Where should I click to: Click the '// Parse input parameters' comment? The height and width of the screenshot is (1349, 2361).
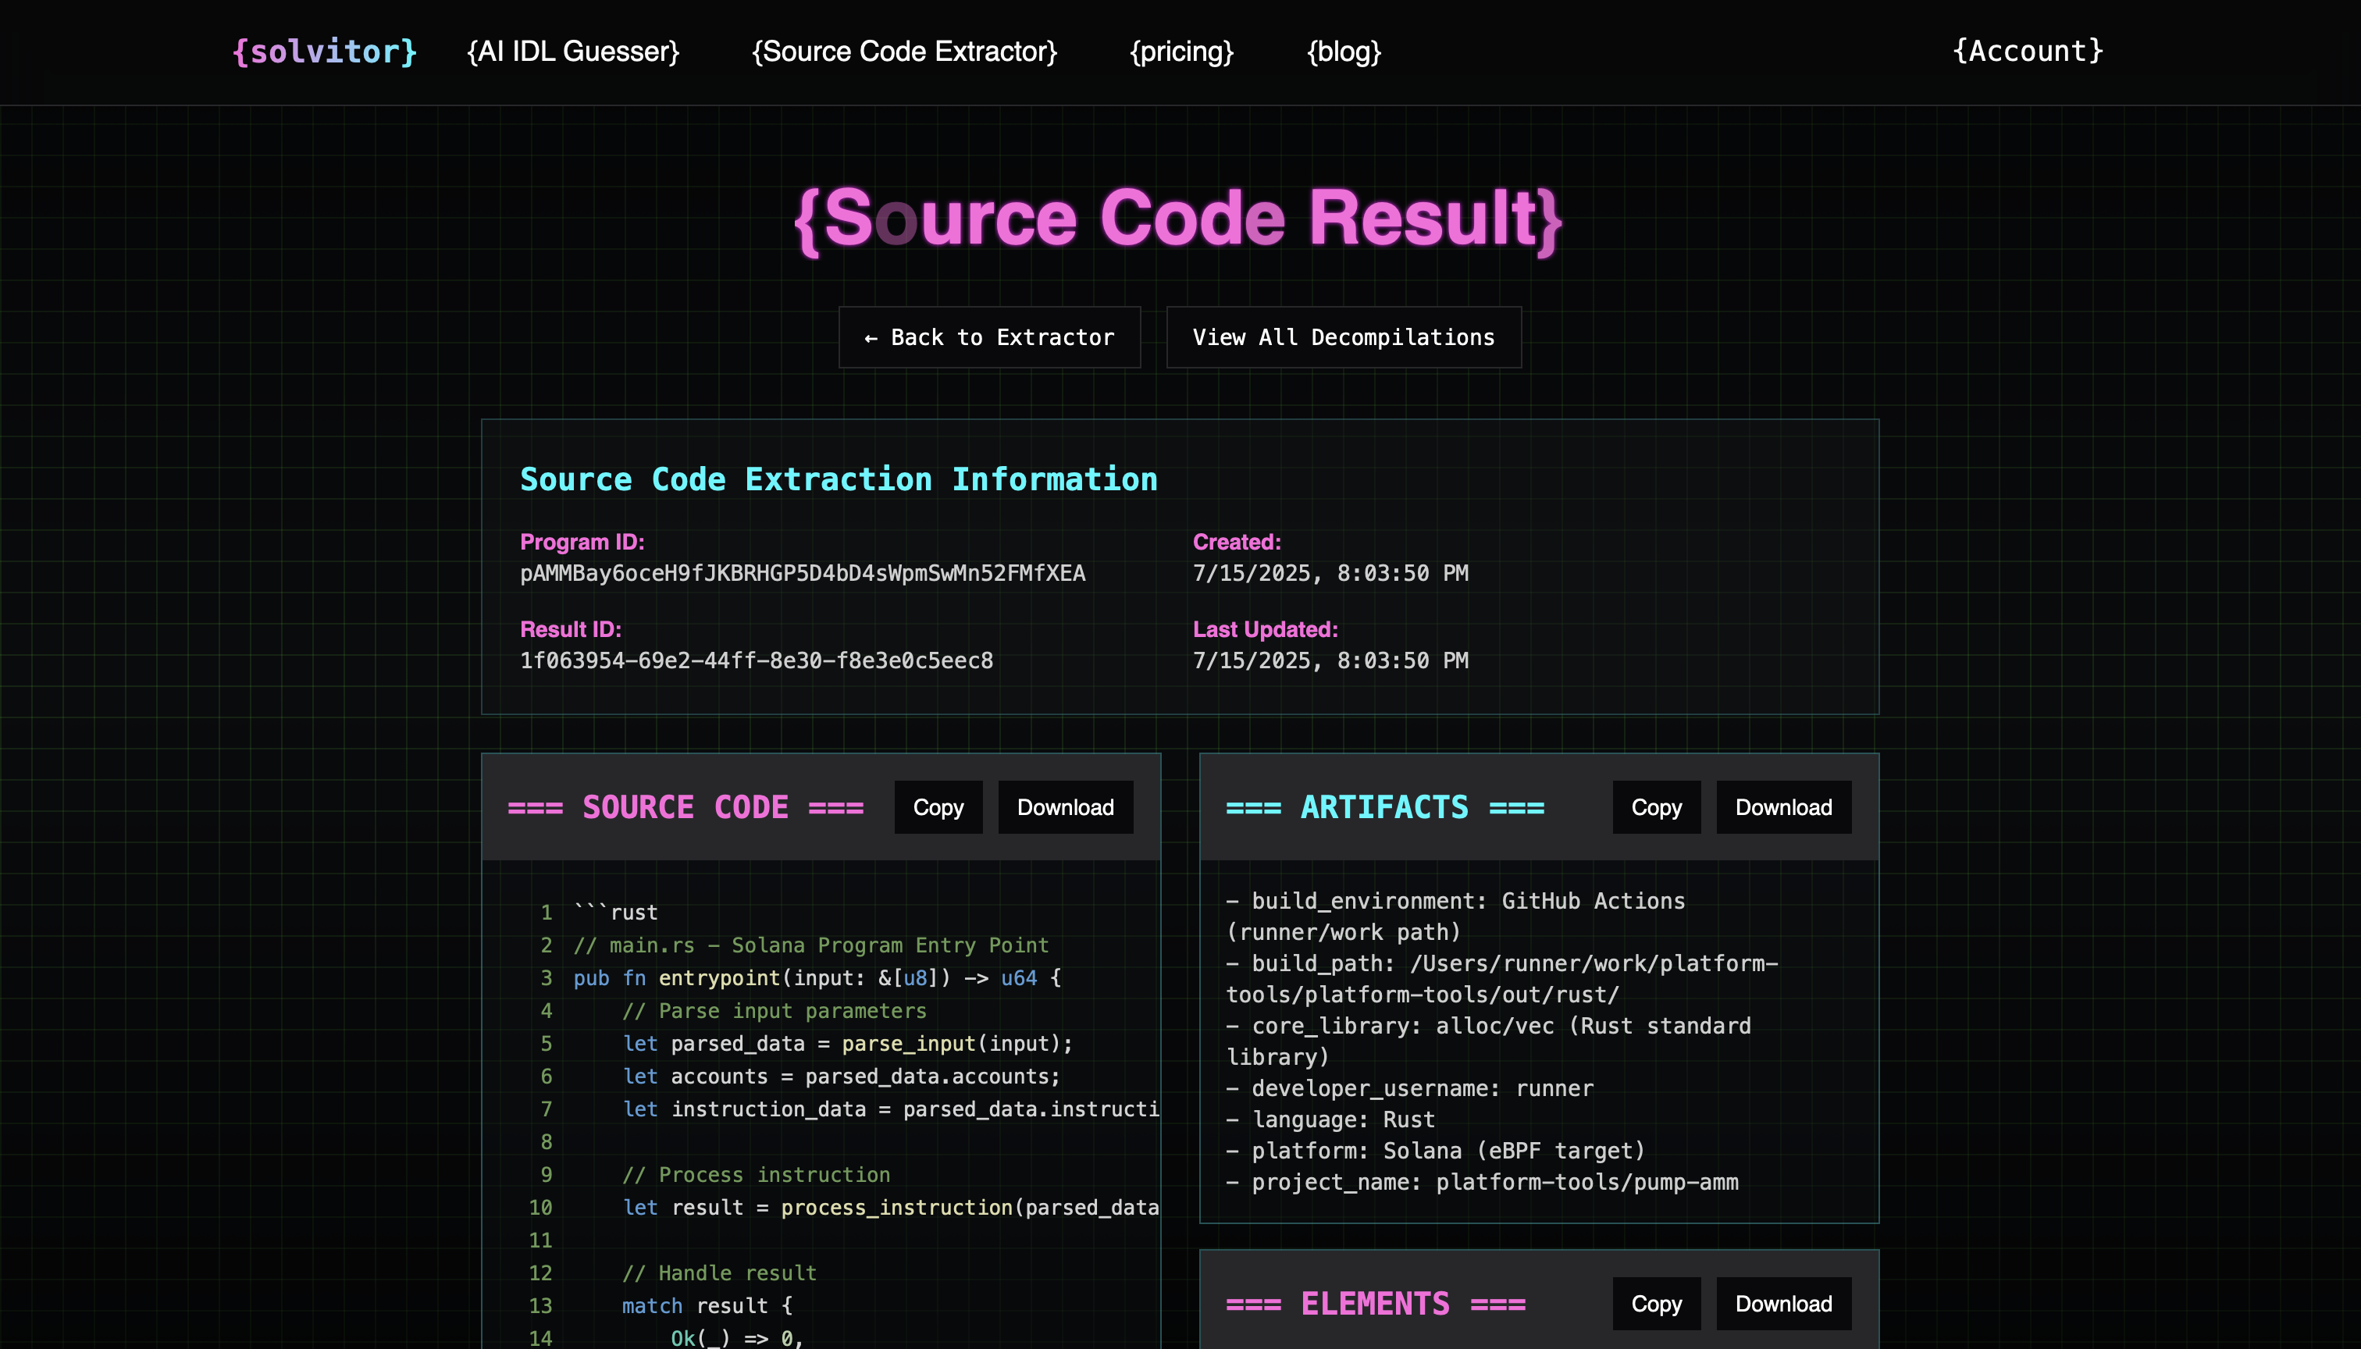[x=775, y=1011]
